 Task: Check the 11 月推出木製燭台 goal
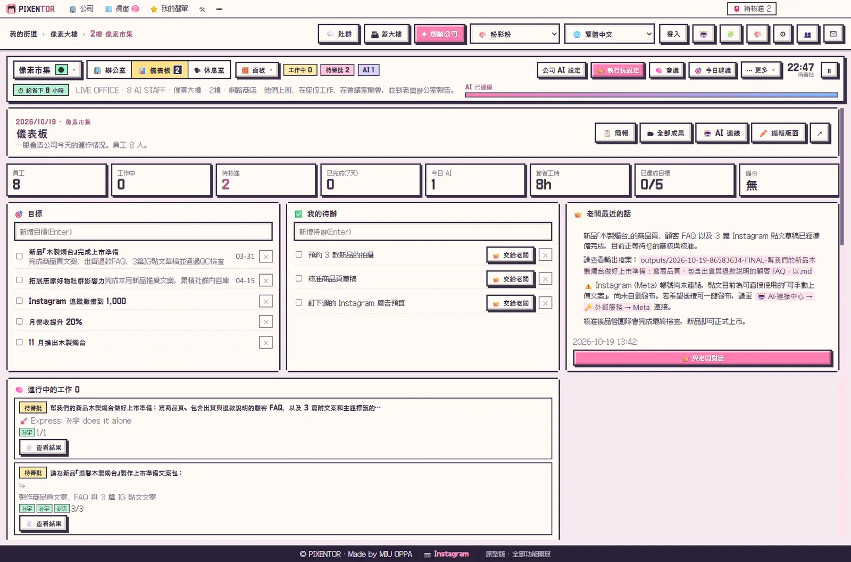(19, 342)
